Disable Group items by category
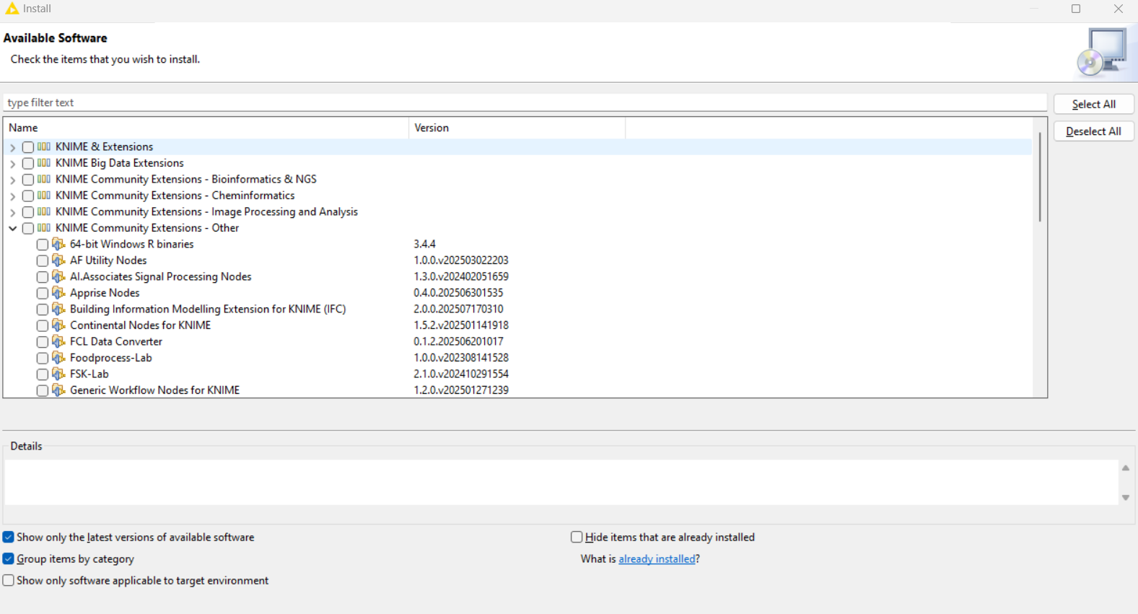1138x614 pixels. coord(9,559)
